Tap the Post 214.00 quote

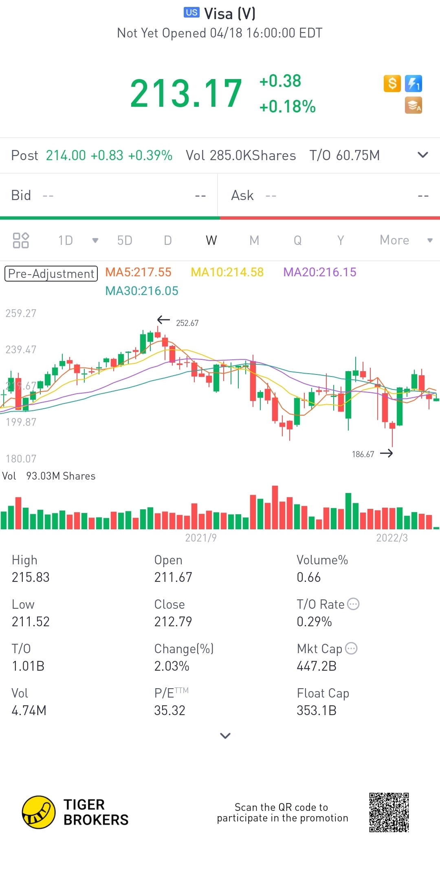pyautogui.click(x=92, y=155)
